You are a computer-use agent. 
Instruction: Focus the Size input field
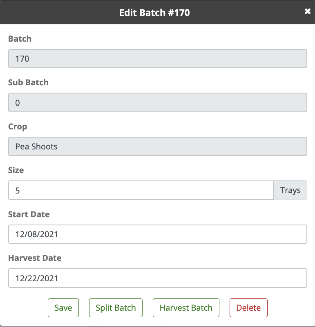[141, 190]
